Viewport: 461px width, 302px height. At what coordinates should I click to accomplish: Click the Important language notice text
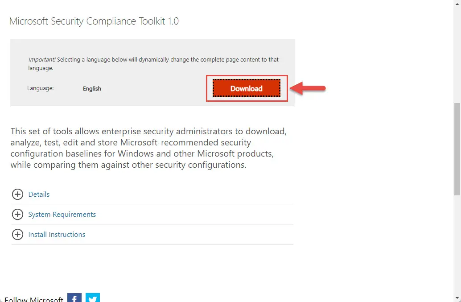(x=153, y=64)
